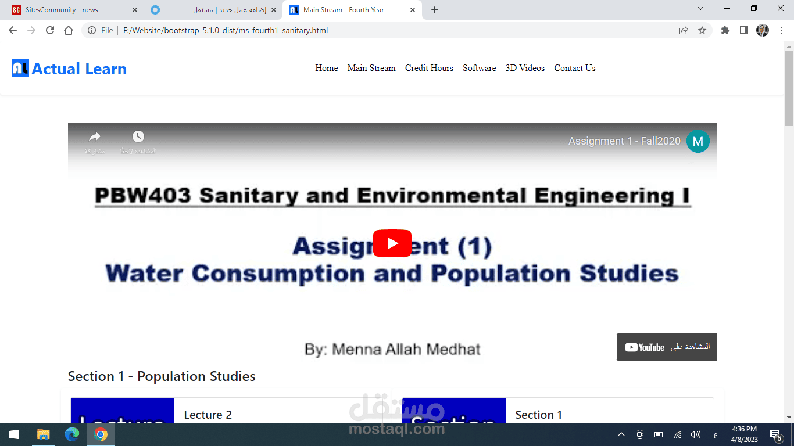Click the video share arrow icon
Viewport: 794px width, 446px height.
coord(95,137)
